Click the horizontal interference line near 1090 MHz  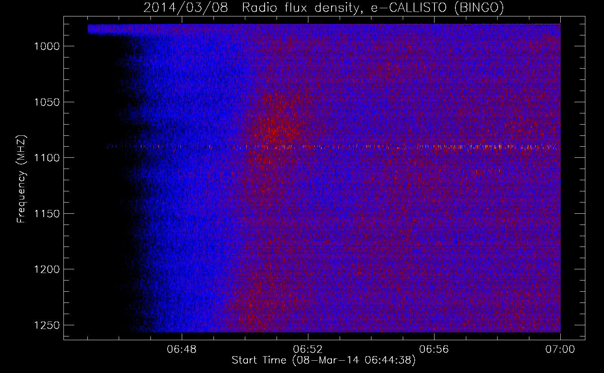[334, 147]
